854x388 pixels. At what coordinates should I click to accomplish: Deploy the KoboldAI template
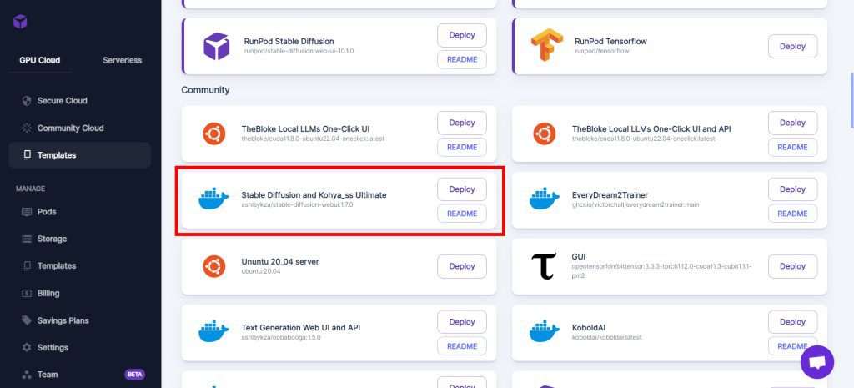(x=792, y=322)
